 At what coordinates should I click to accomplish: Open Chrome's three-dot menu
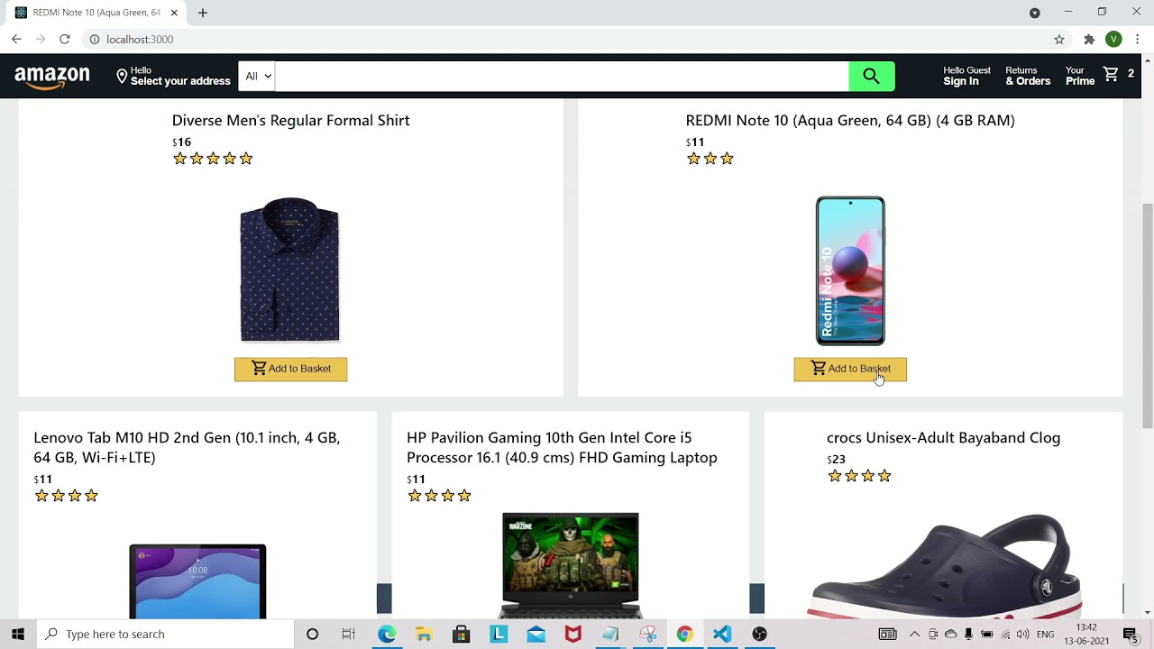[1138, 40]
